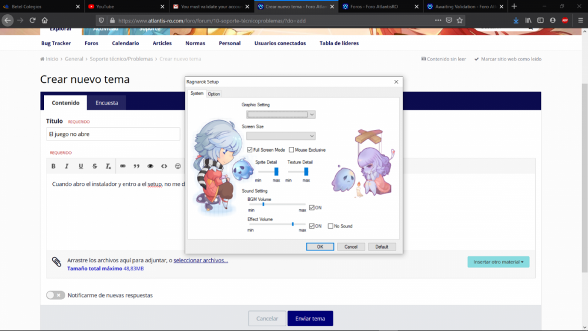Toggle underline in the editor toolbar

click(81, 166)
